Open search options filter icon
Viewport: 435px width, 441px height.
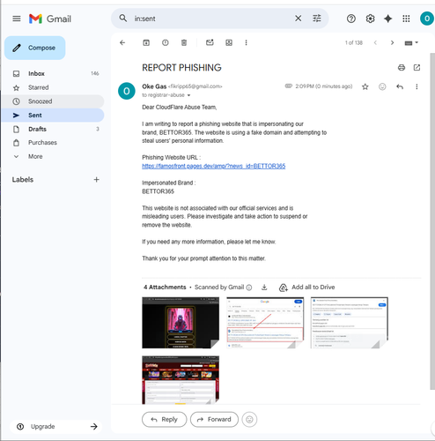[317, 19]
